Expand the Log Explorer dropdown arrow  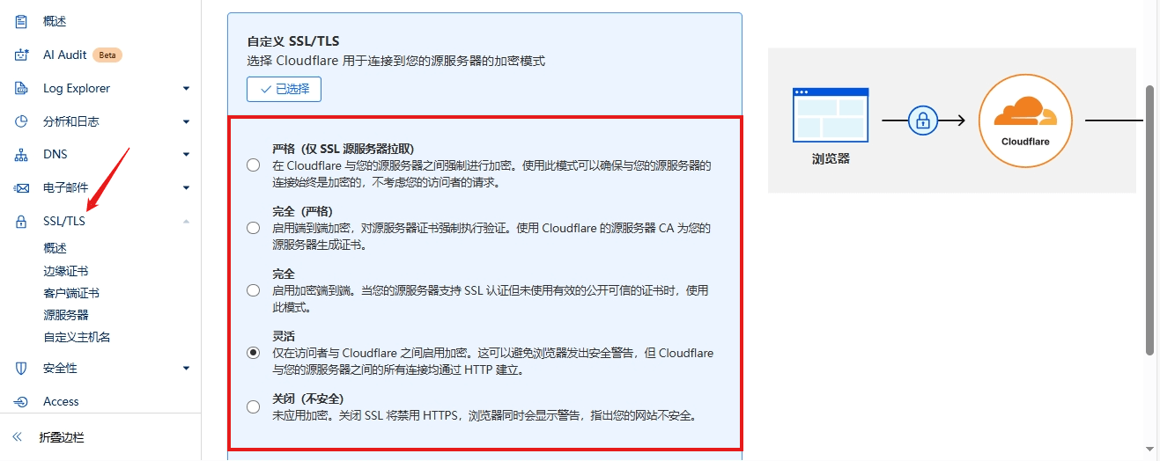186,88
